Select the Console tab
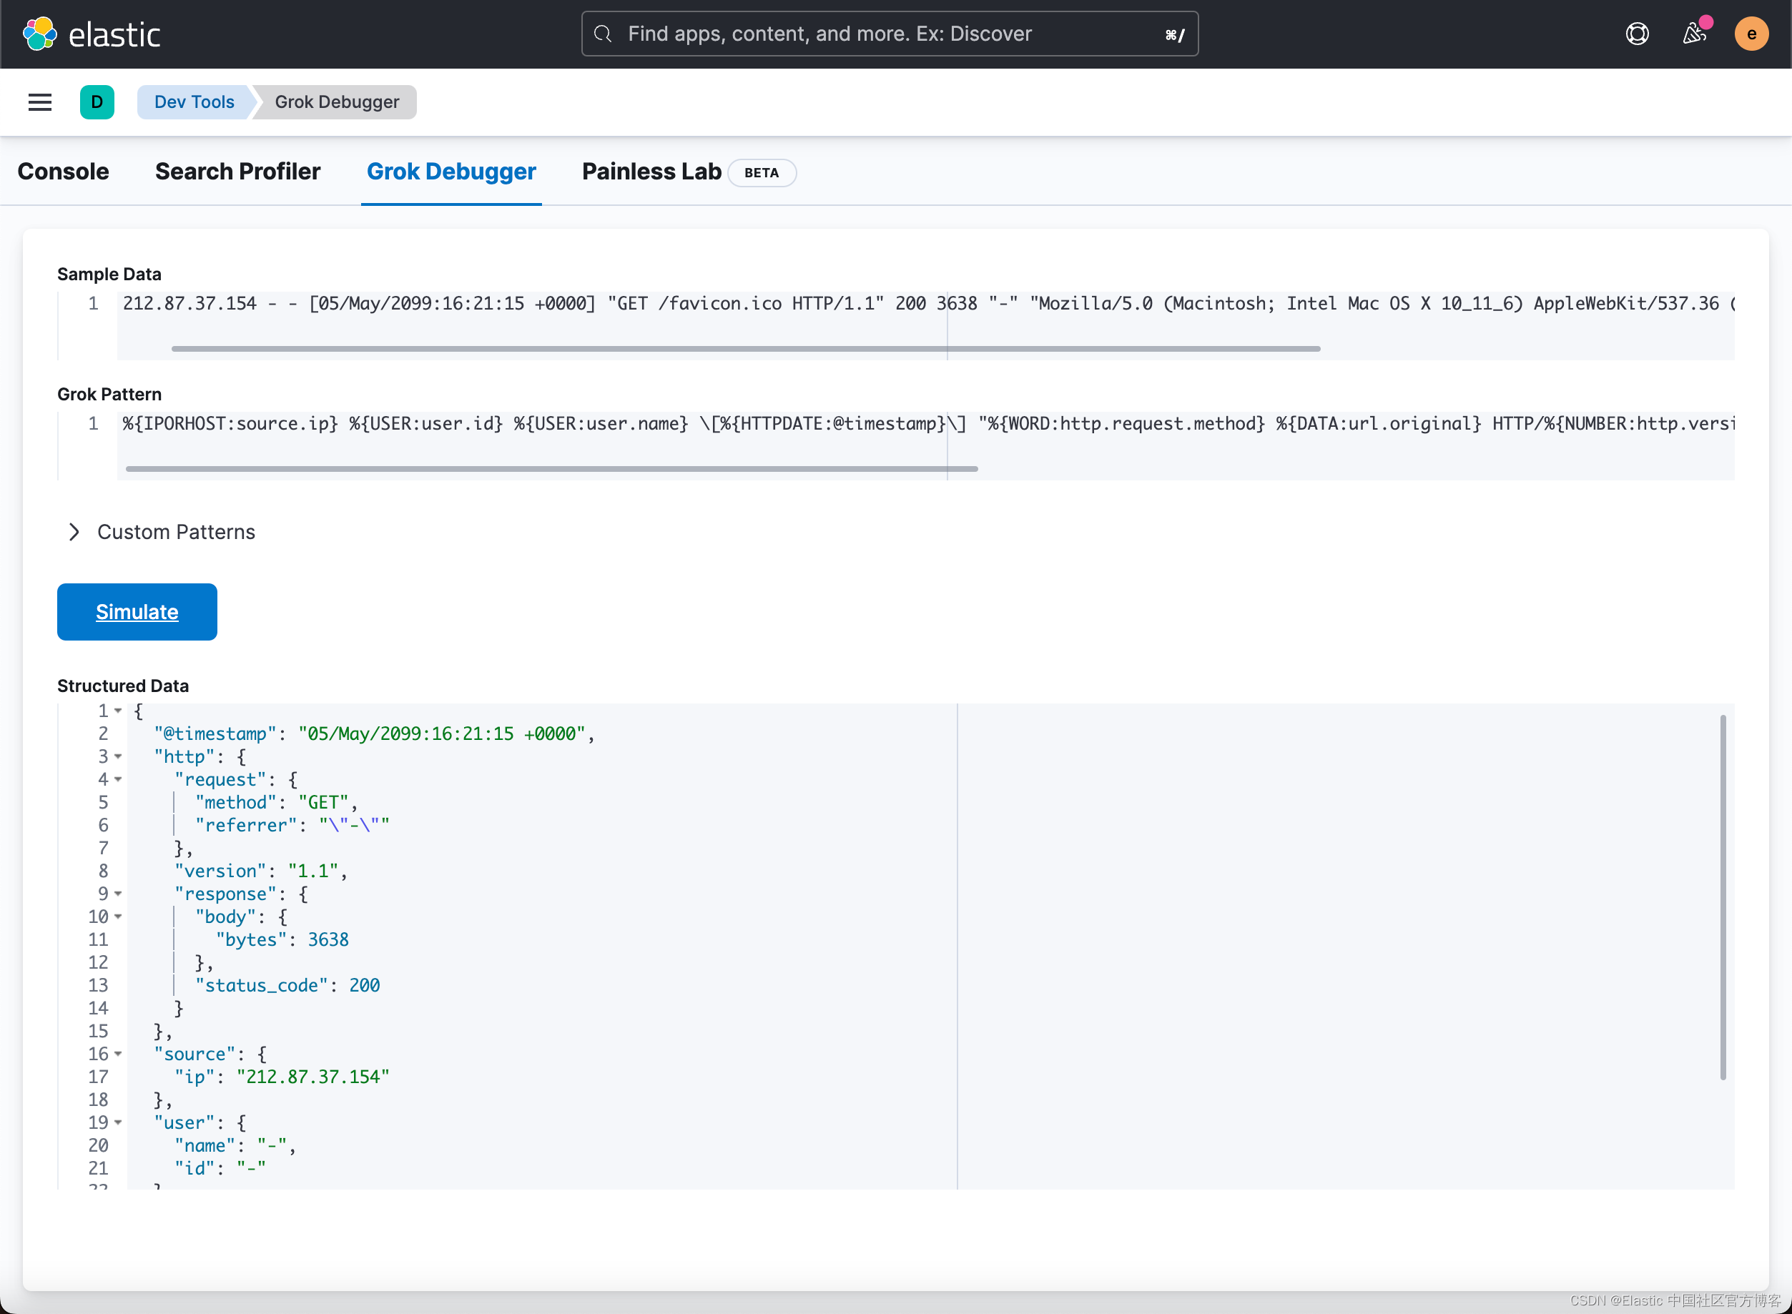 [63, 171]
